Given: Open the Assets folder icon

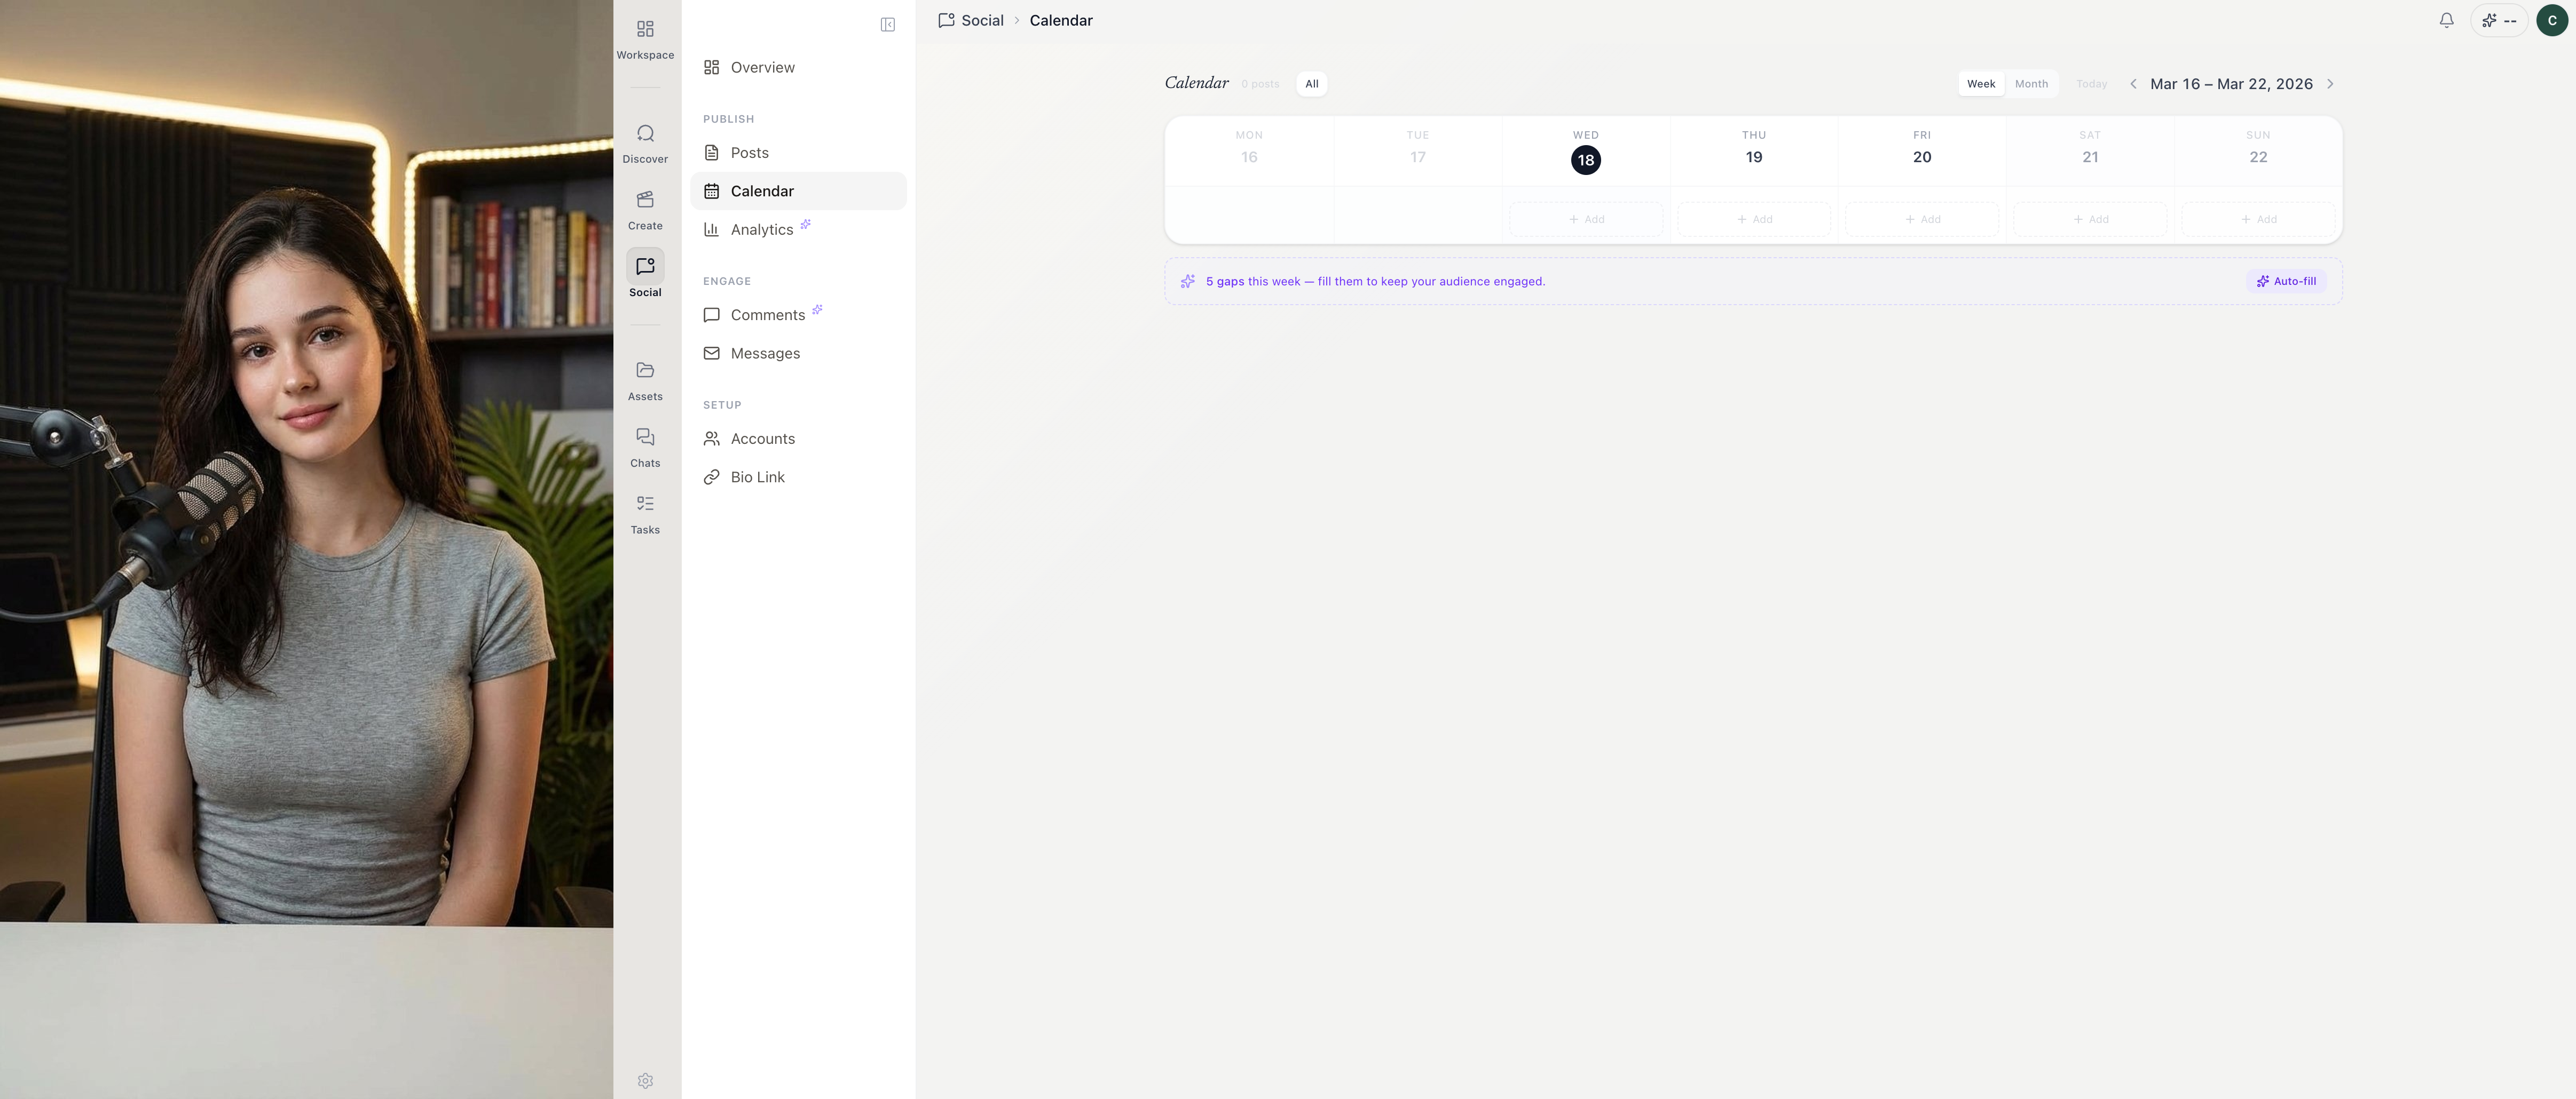Looking at the screenshot, I should click(x=645, y=372).
